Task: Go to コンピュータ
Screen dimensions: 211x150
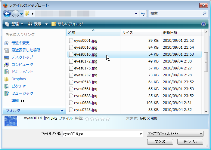Action: 22,65
